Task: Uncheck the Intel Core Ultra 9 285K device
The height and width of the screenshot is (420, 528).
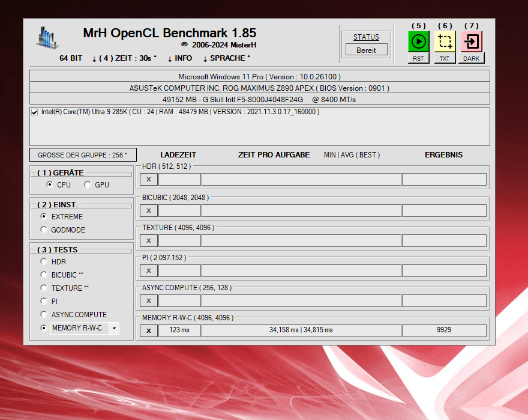Action: (35, 112)
